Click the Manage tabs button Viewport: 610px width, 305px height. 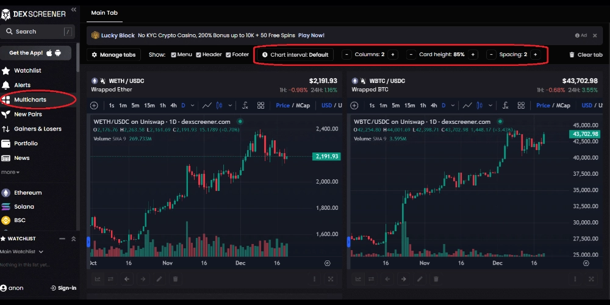click(x=113, y=55)
